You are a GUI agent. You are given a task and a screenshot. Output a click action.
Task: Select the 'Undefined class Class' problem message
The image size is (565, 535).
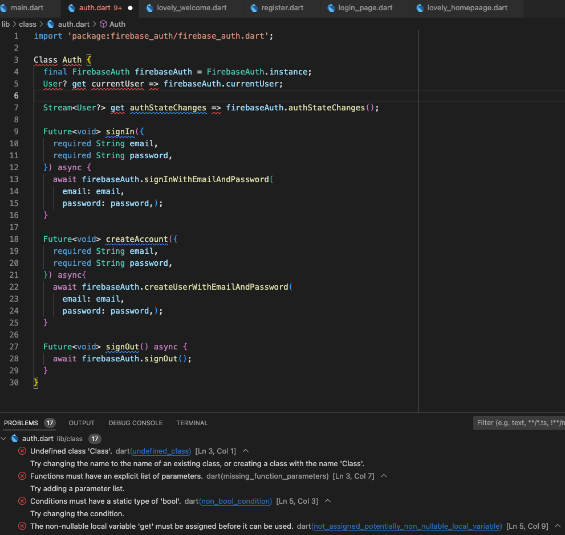point(71,451)
